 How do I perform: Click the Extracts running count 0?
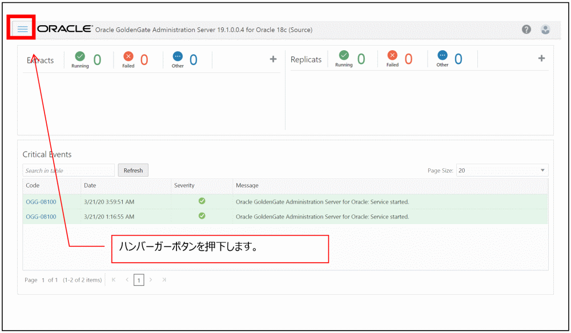click(x=97, y=60)
